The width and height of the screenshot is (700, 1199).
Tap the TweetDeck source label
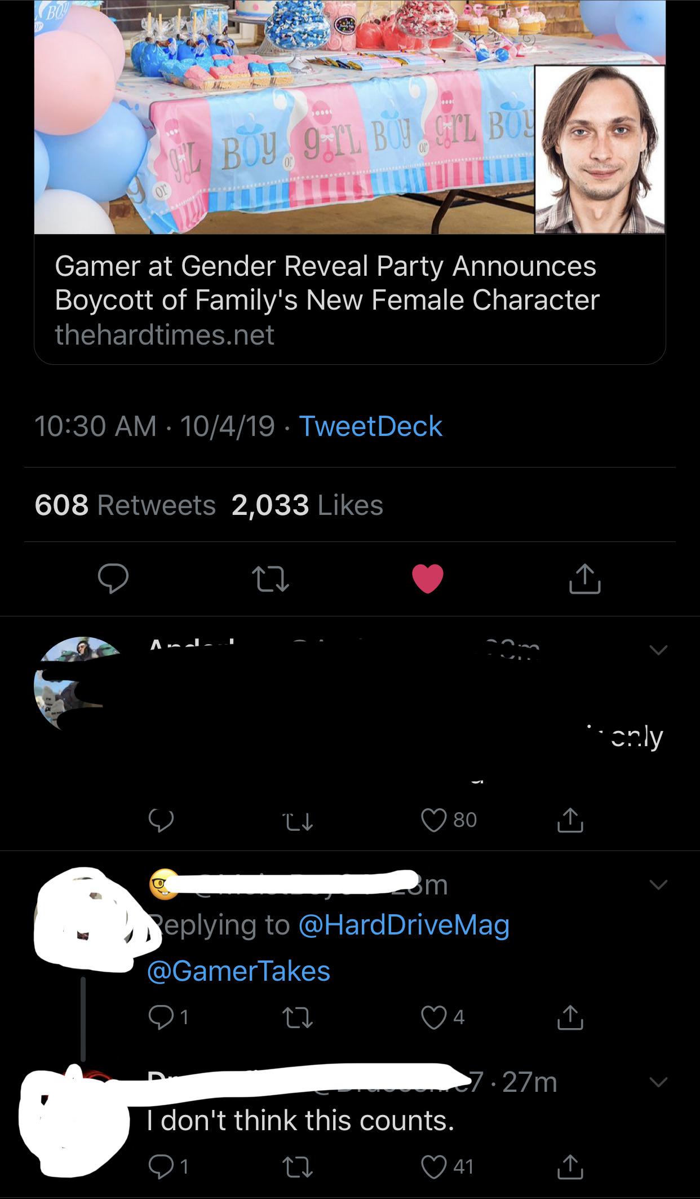tap(370, 426)
